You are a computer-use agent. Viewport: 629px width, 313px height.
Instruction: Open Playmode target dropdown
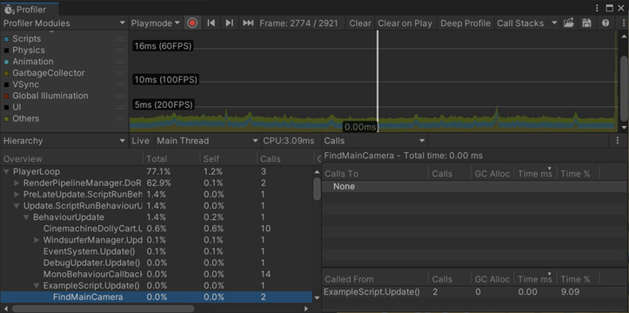(156, 23)
